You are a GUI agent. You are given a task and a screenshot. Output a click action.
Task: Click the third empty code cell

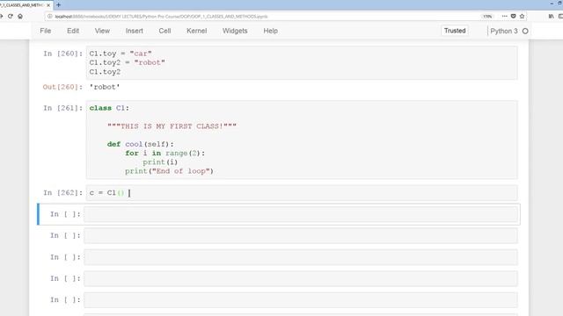click(x=301, y=257)
